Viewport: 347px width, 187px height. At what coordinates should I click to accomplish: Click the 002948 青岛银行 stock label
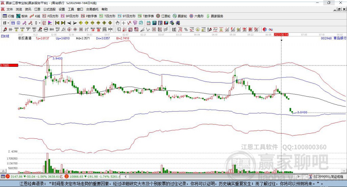pos(334,38)
